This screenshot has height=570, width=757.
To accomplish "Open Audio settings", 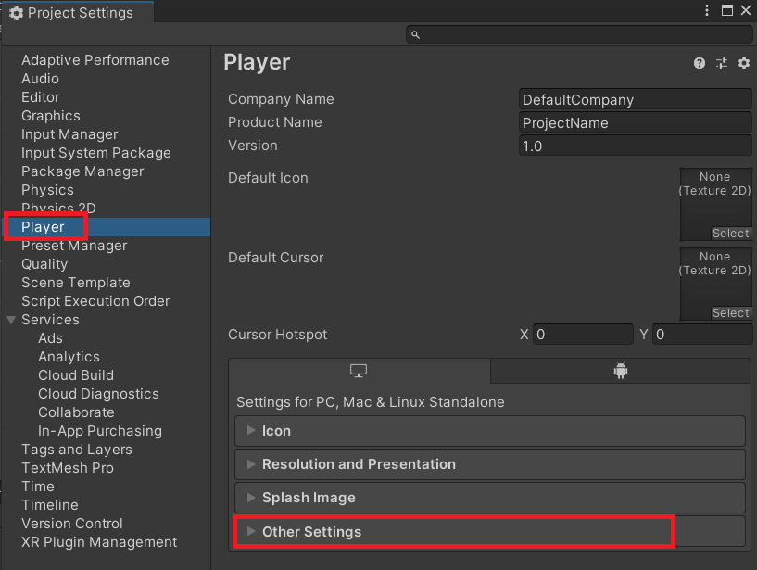I will [40, 79].
